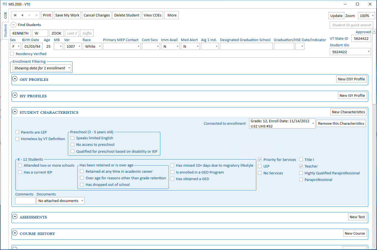The width and height of the screenshot is (377, 250).
Task: Open Connected to enrollment dropdown
Action: click(x=282, y=123)
